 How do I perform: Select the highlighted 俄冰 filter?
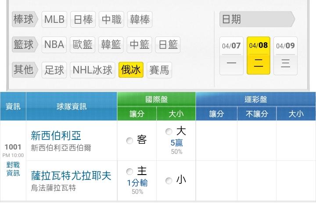[131, 70]
